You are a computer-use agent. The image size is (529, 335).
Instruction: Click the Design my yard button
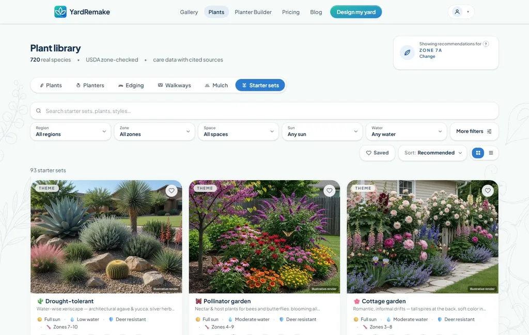point(356,12)
